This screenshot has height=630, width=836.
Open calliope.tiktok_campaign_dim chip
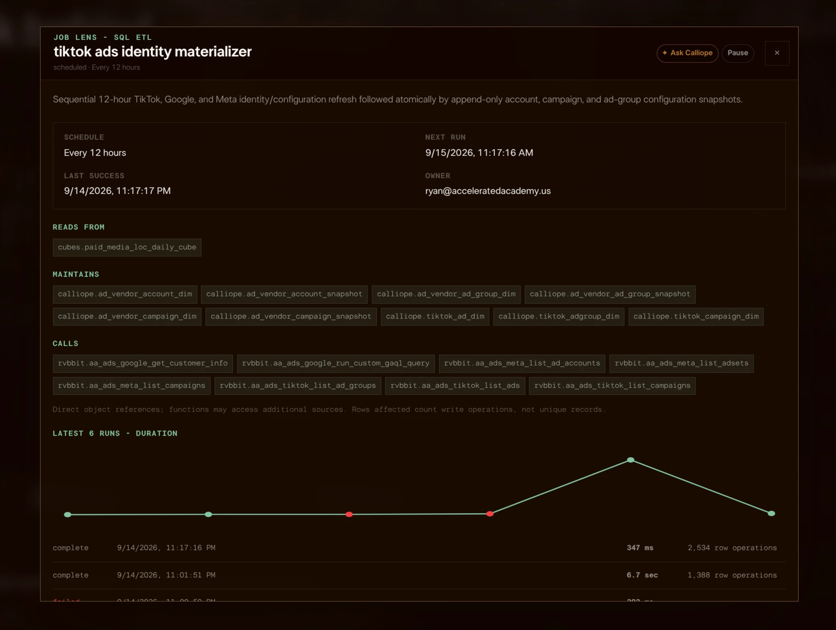tap(696, 316)
